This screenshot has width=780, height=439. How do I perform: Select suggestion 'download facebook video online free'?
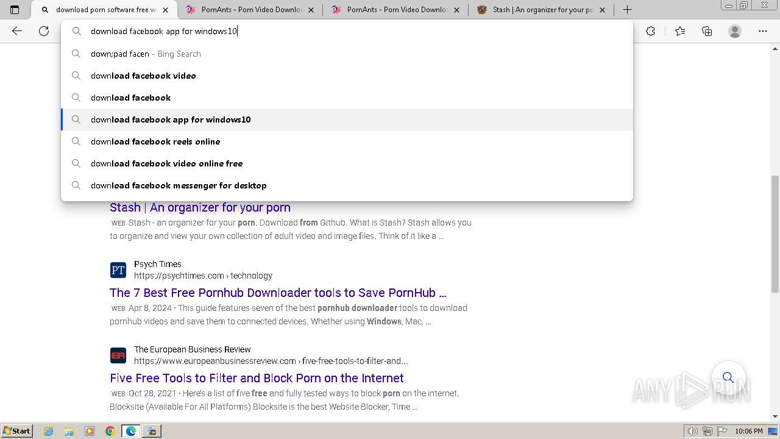tap(347, 163)
